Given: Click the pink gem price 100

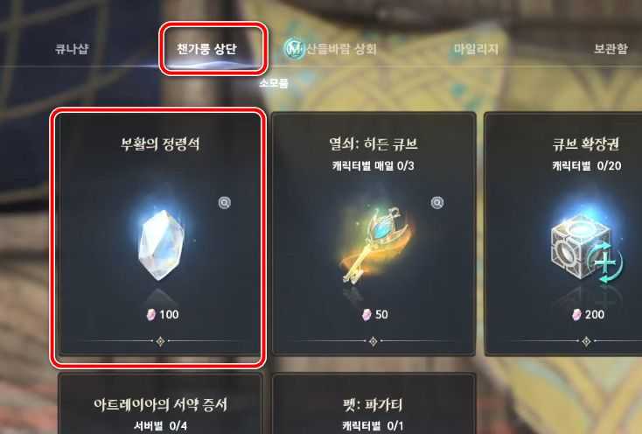Looking at the screenshot, I should (163, 314).
